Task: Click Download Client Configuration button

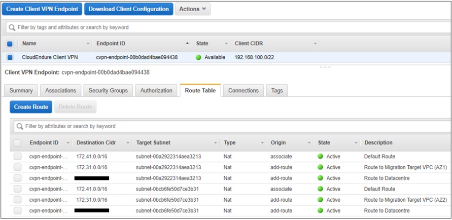Action: pyautogui.click(x=128, y=9)
